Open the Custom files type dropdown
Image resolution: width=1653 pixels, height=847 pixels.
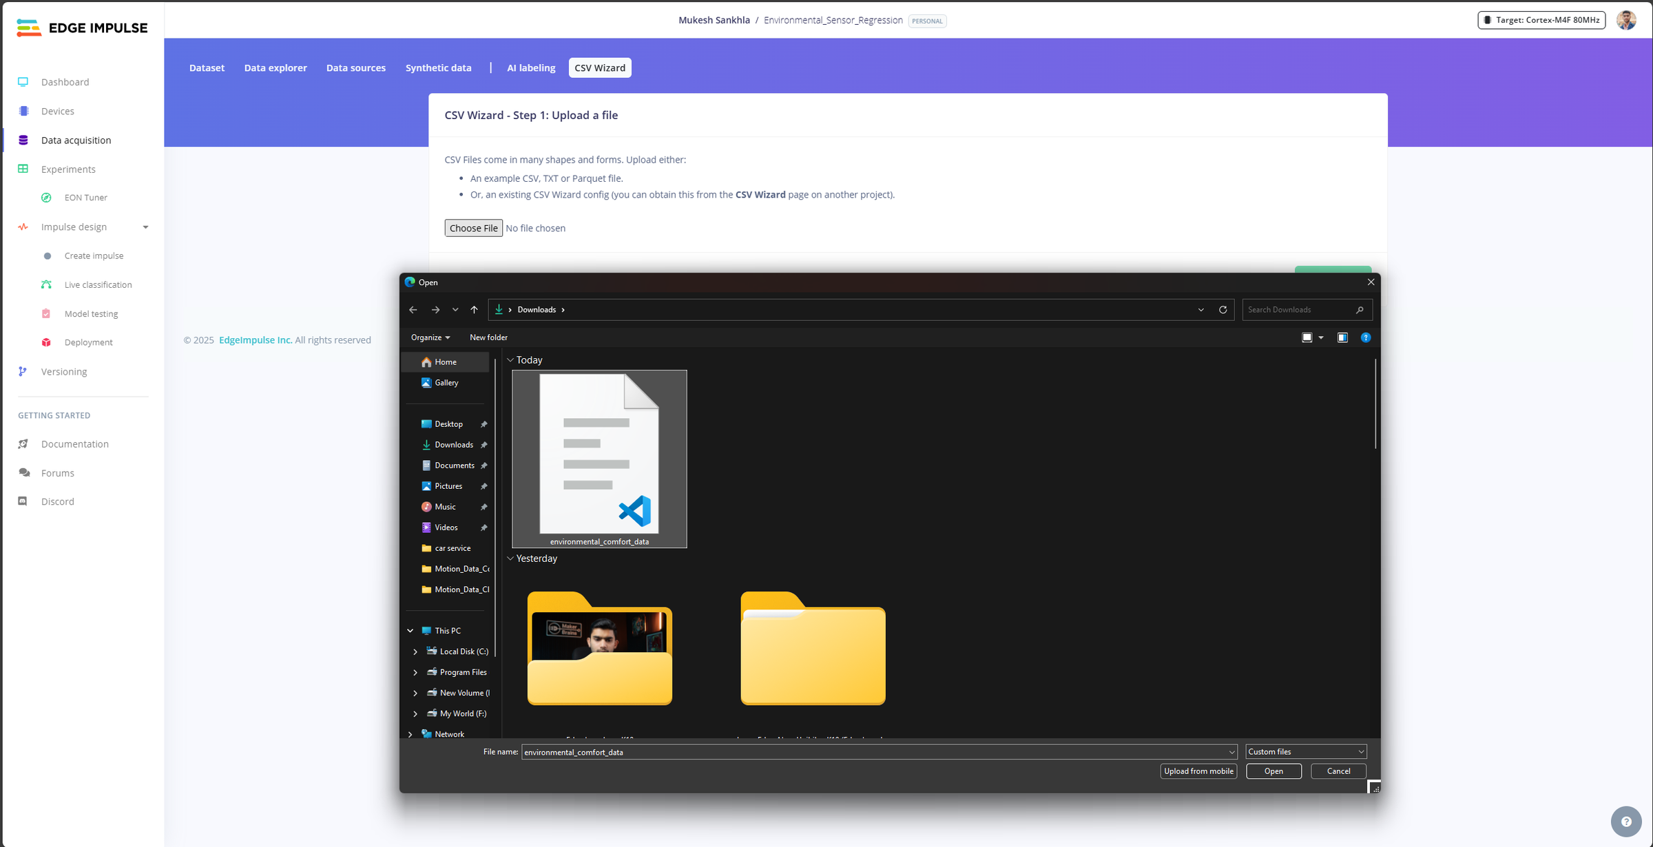(1306, 752)
